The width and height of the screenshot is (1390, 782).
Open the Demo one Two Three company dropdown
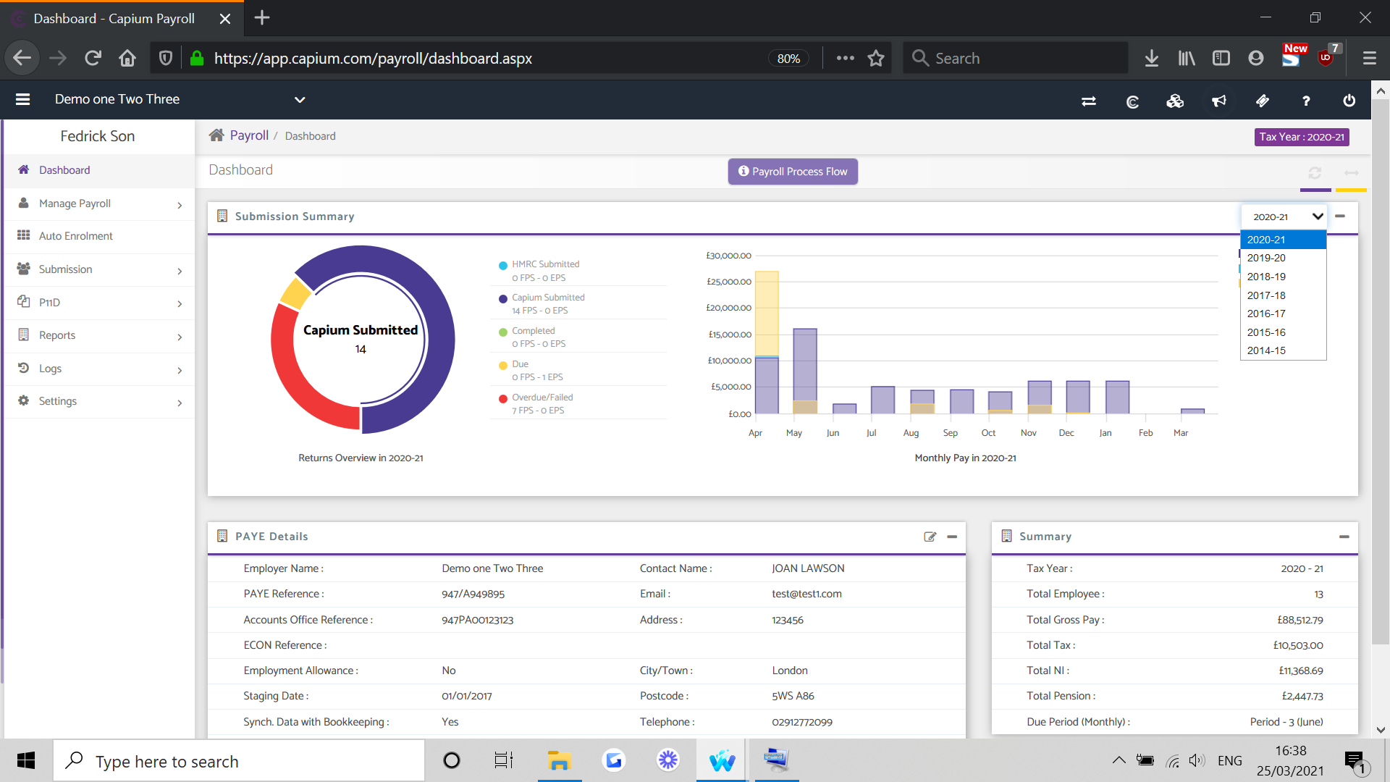(x=300, y=100)
